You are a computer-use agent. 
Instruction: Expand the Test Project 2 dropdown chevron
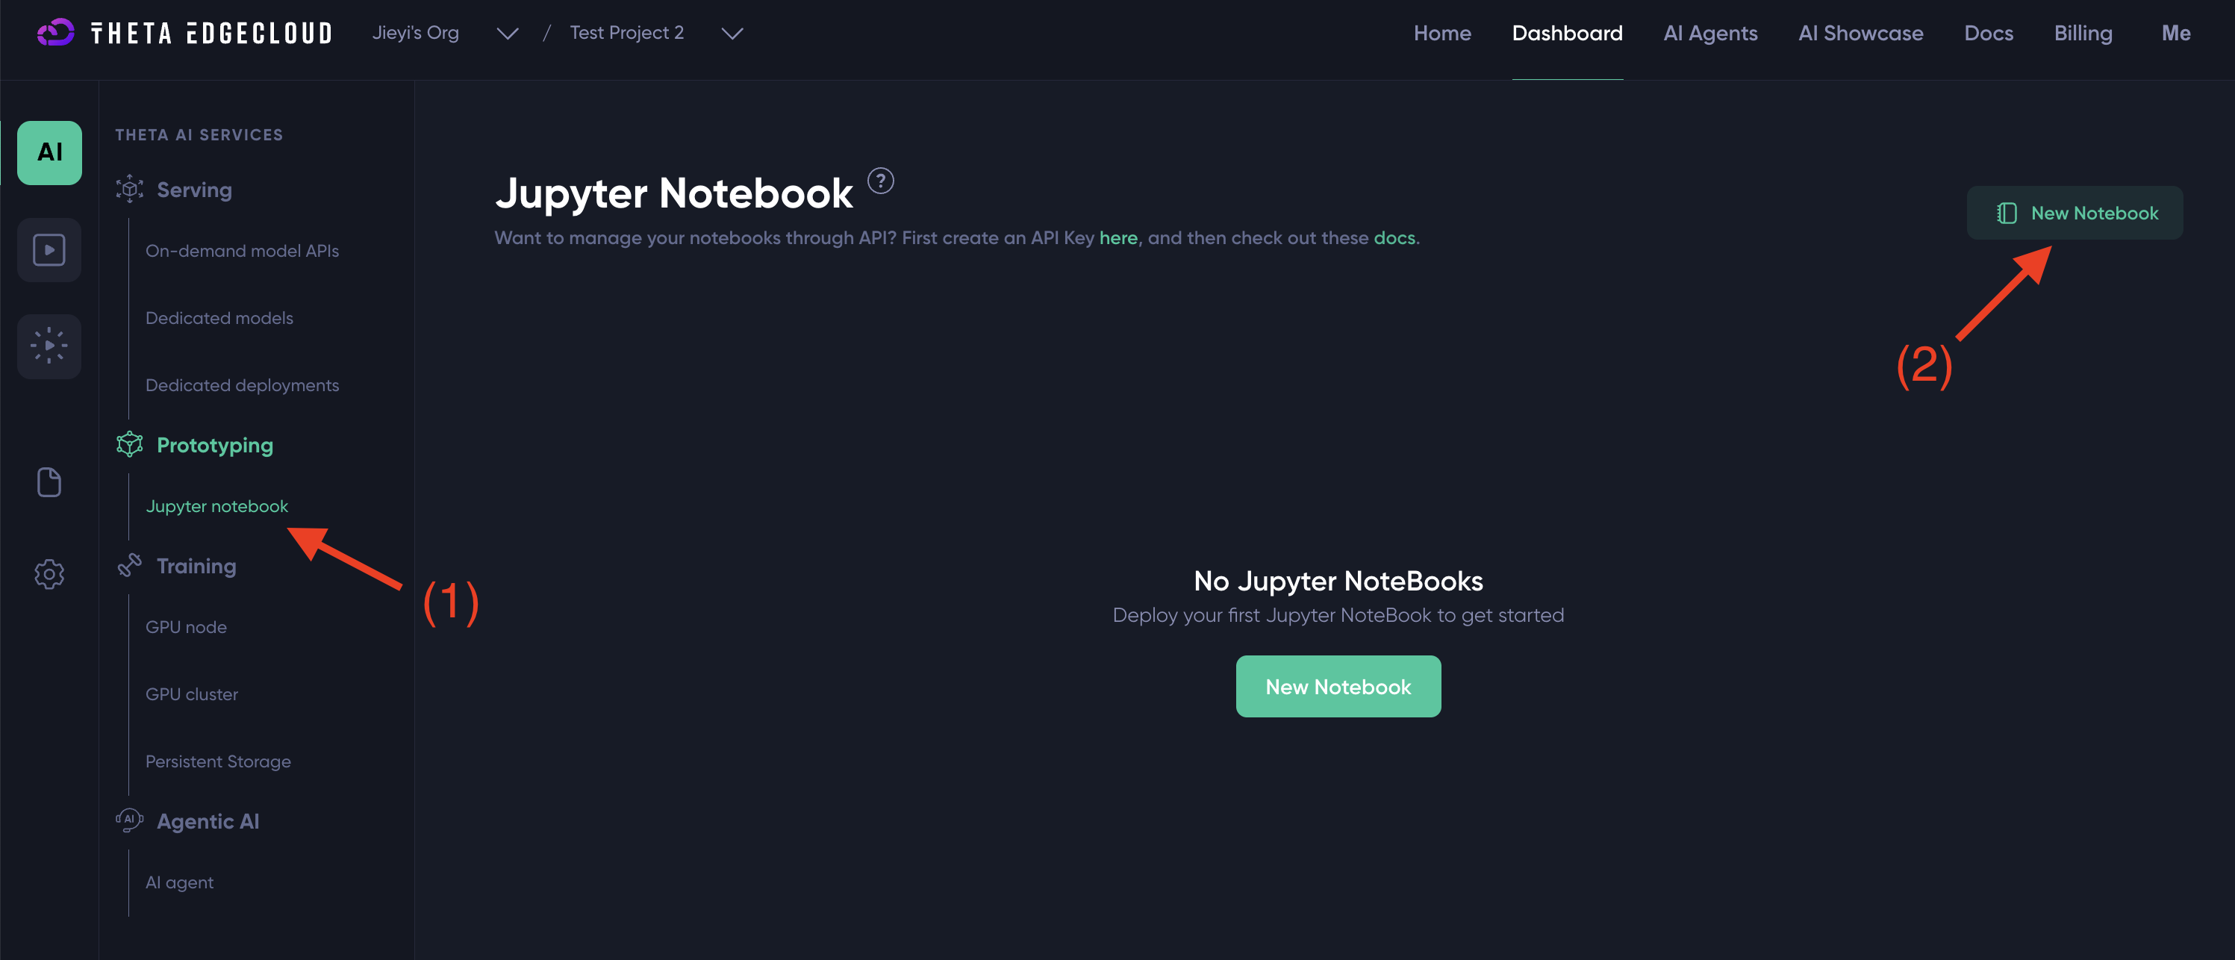732,33
